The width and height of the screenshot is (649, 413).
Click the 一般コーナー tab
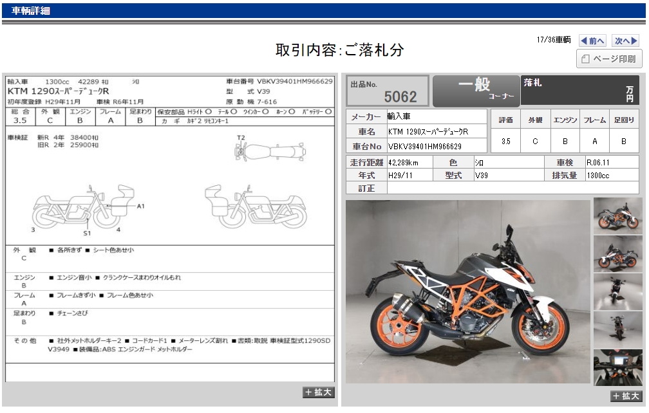[475, 91]
